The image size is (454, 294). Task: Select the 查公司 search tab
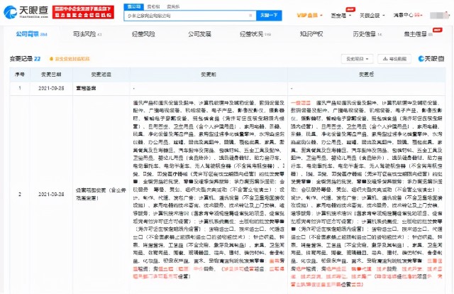click(133, 6)
